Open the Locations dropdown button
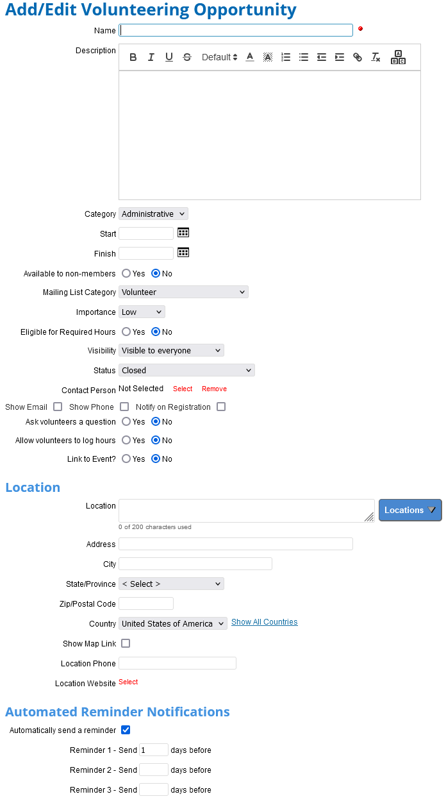This screenshot has width=446, height=801. point(410,510)
